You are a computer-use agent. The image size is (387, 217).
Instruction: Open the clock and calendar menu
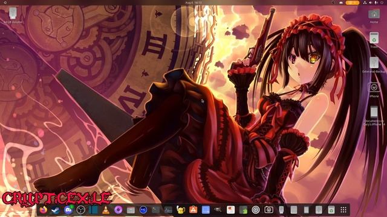click(x=193, y=2)
